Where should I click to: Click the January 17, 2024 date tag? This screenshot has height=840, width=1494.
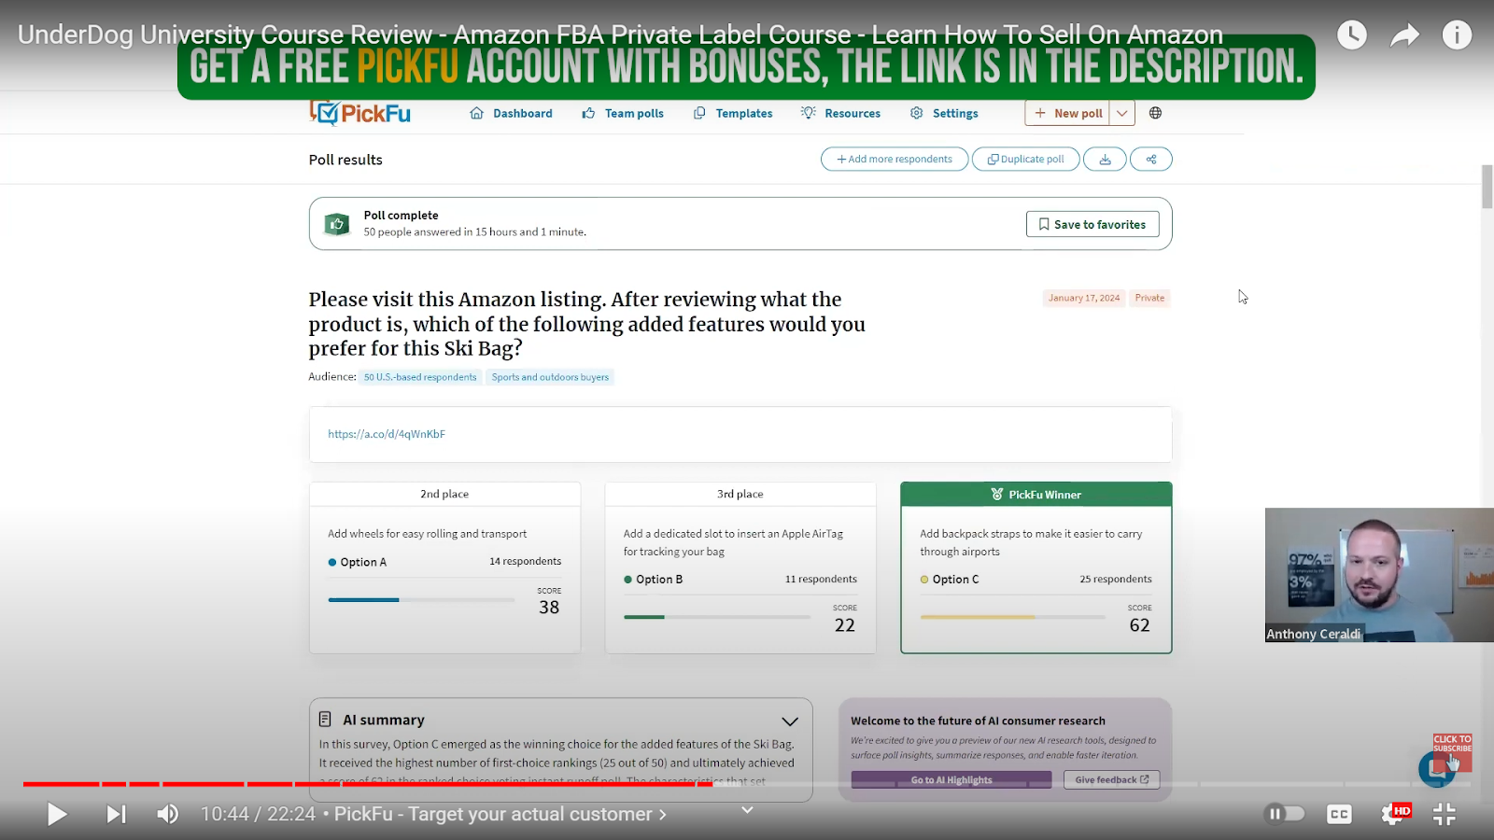point(1084,298)
